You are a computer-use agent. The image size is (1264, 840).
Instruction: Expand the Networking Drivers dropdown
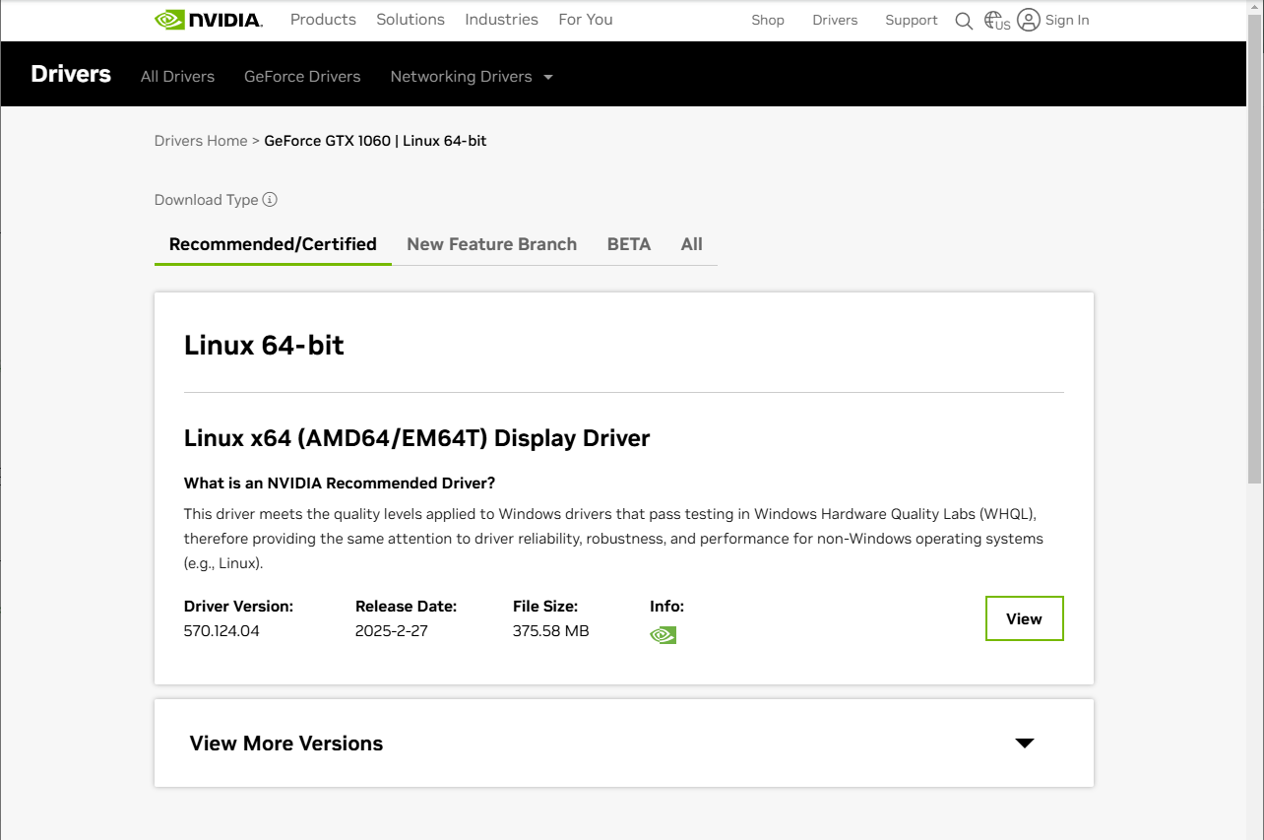472,77
